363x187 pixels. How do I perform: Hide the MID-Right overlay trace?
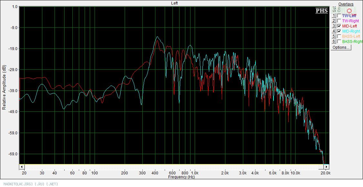coord(339,31)
